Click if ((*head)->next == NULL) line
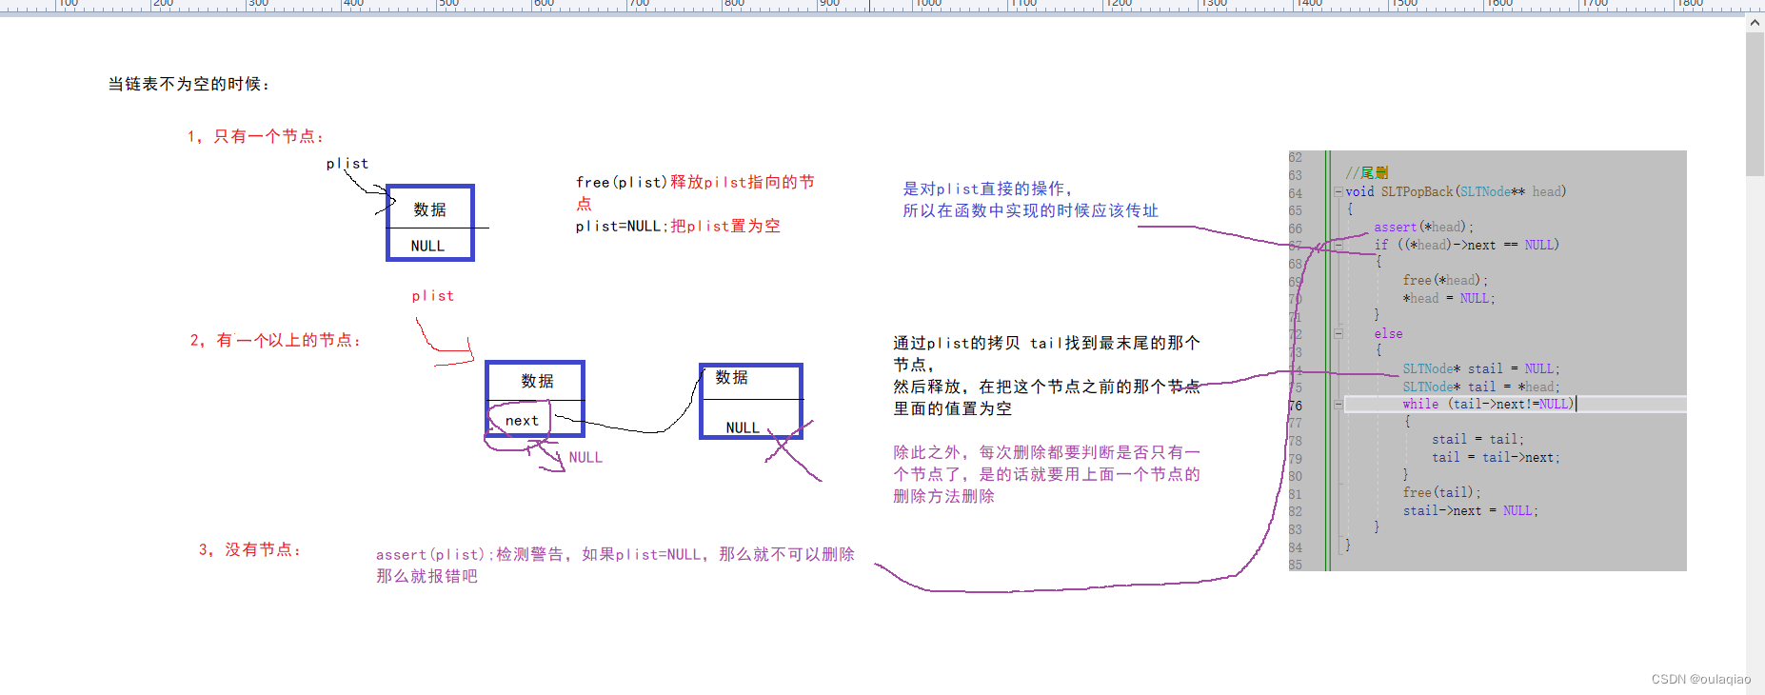 click(1467, 245)
